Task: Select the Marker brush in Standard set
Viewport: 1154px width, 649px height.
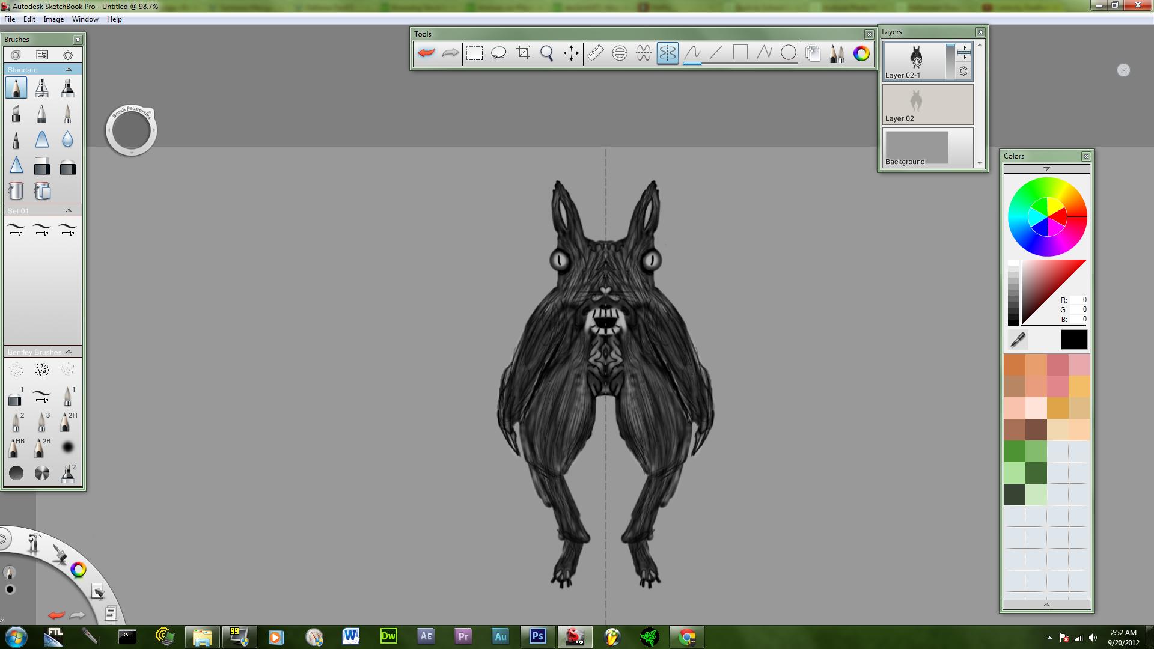Action: 67,88
